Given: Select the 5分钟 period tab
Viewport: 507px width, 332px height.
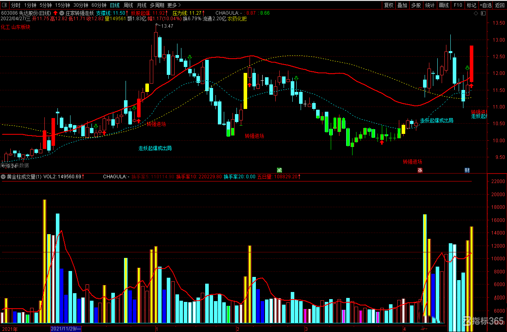Looking at the screenshot, I should pyautogui.click(x=46, y=5).
